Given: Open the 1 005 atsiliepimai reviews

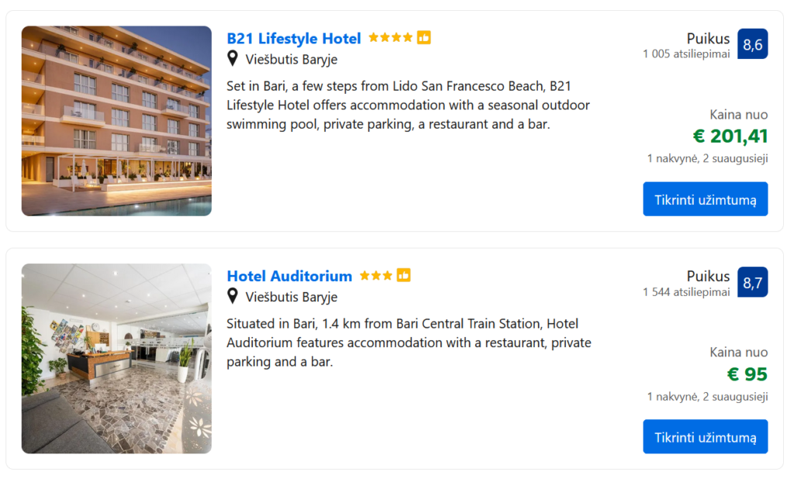Looking at the screenshot, I should pos(686,54).
